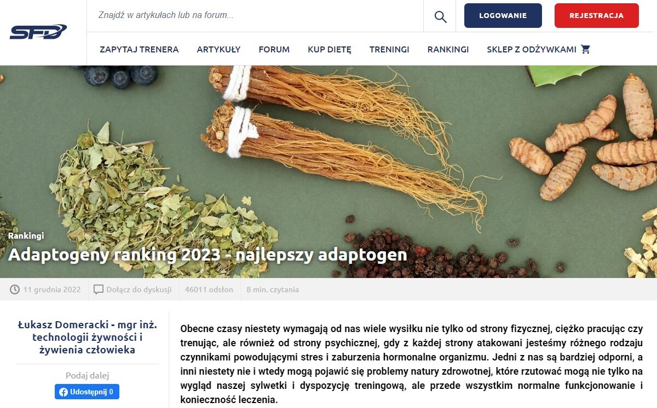Click the Rejestracja button
This screenshot has width=657, height=408.
(x=596, y=15)
